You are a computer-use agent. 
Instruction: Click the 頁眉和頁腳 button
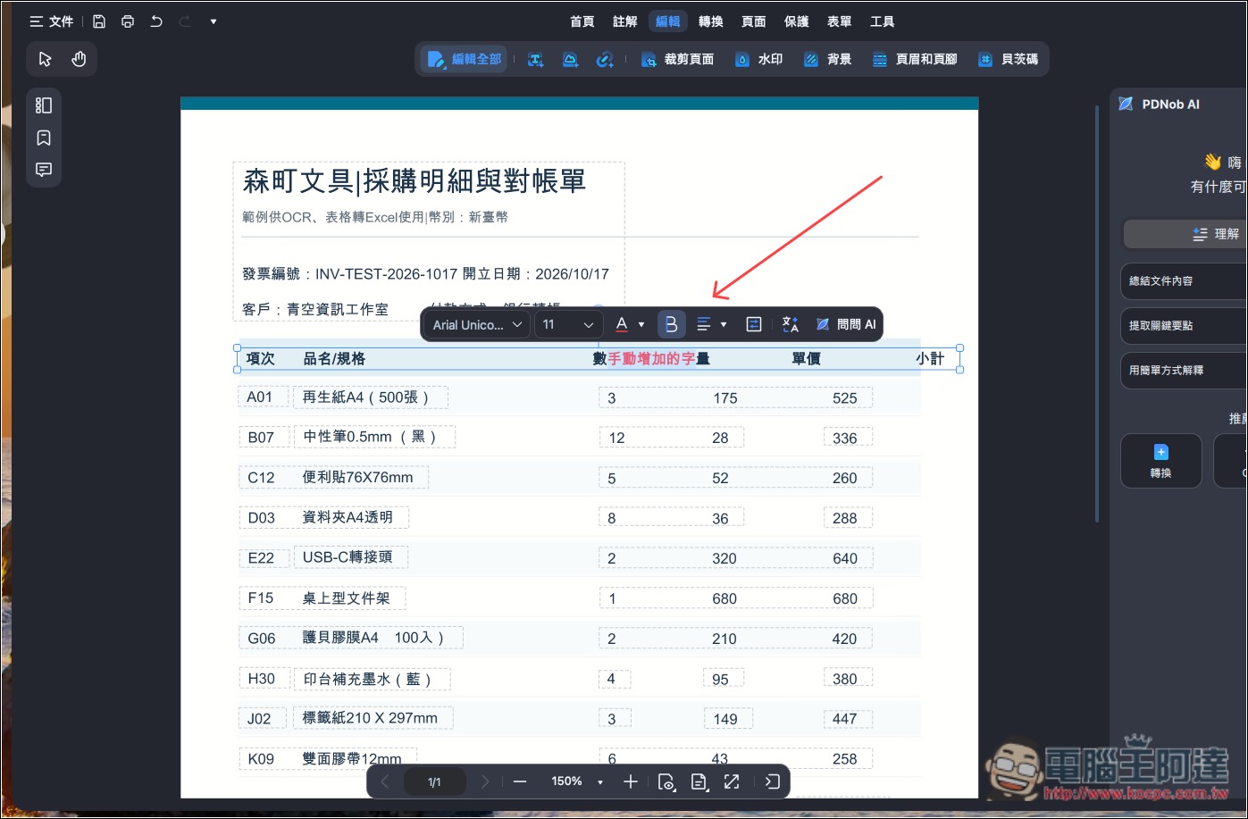915,60
